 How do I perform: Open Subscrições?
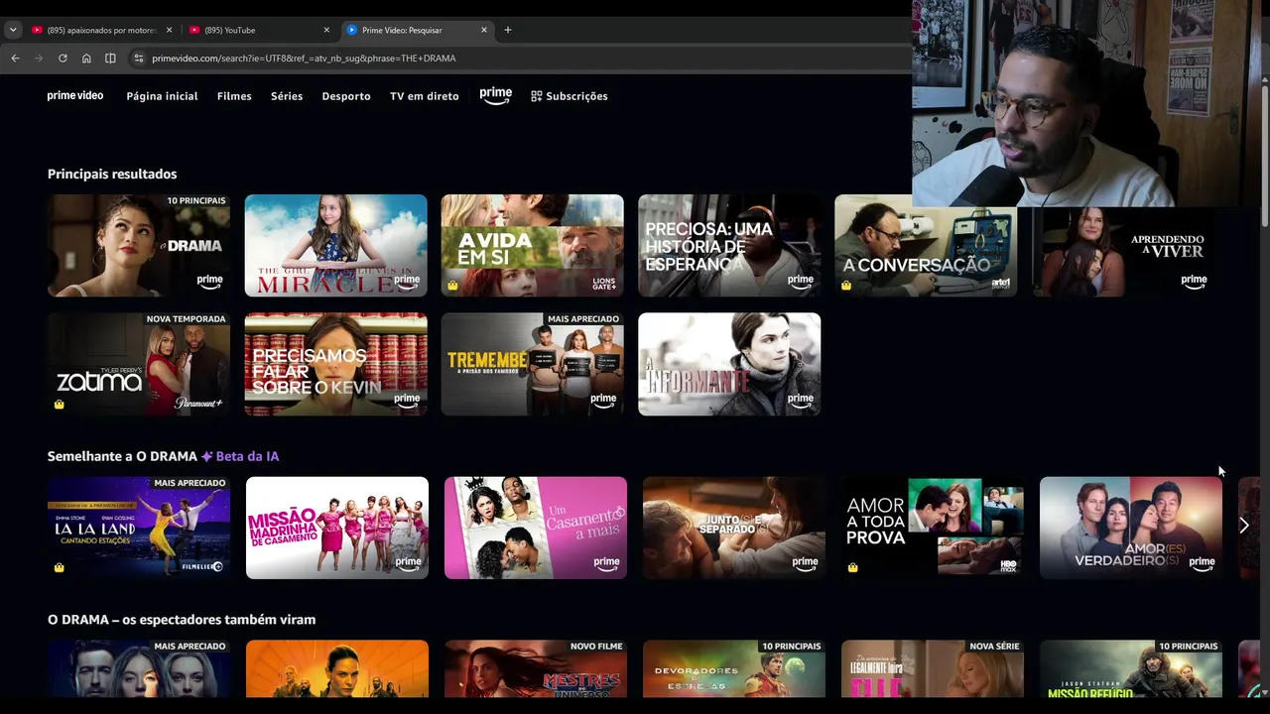click(570, 96)
